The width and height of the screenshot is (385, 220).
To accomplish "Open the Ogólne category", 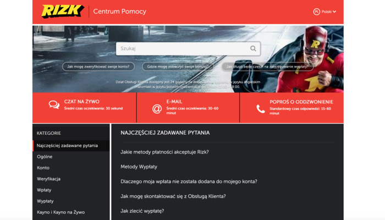I will click(45, 157).
